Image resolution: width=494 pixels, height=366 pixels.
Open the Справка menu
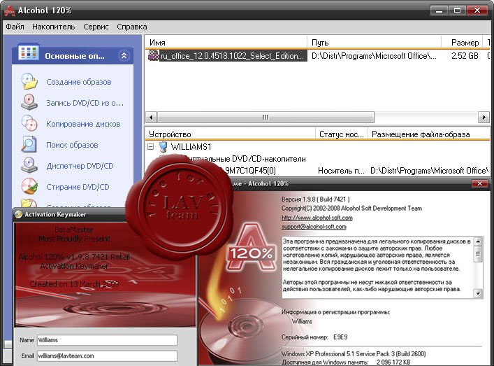click(x=131, y=27)
